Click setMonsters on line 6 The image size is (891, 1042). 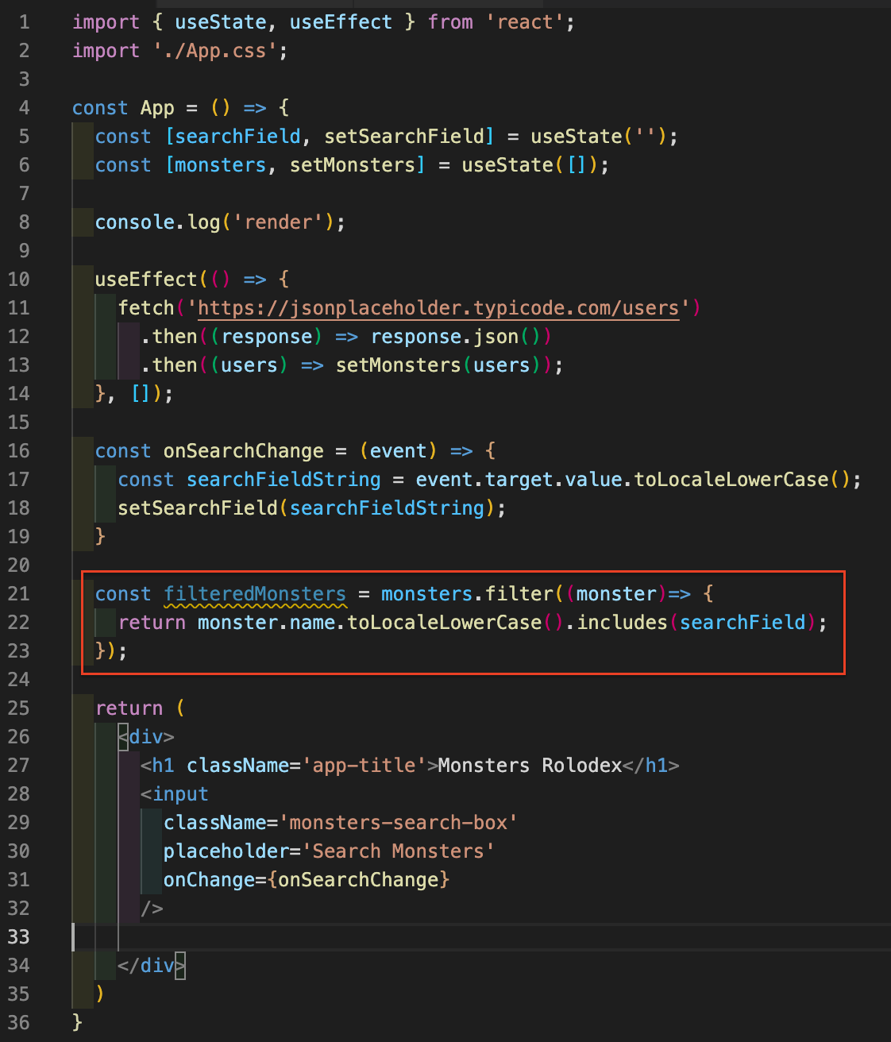point(353,165)
